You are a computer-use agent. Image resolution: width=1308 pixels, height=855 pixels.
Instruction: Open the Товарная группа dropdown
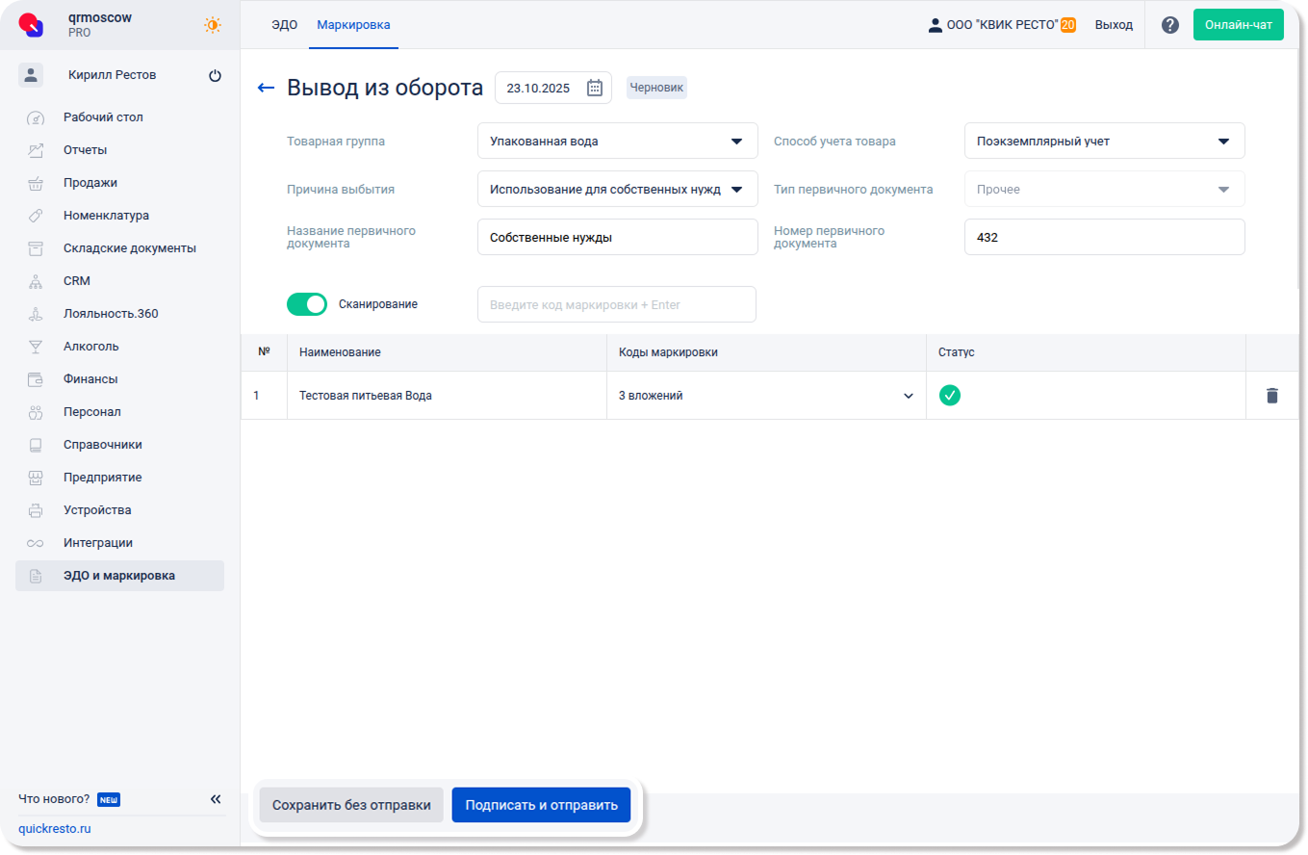tap(617, 142)
